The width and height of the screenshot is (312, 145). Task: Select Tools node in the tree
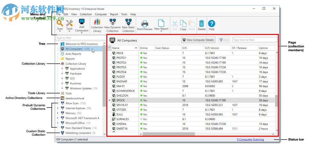68,93
